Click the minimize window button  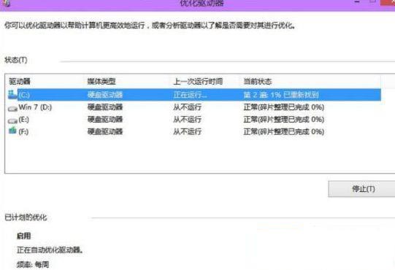point(357,2)
